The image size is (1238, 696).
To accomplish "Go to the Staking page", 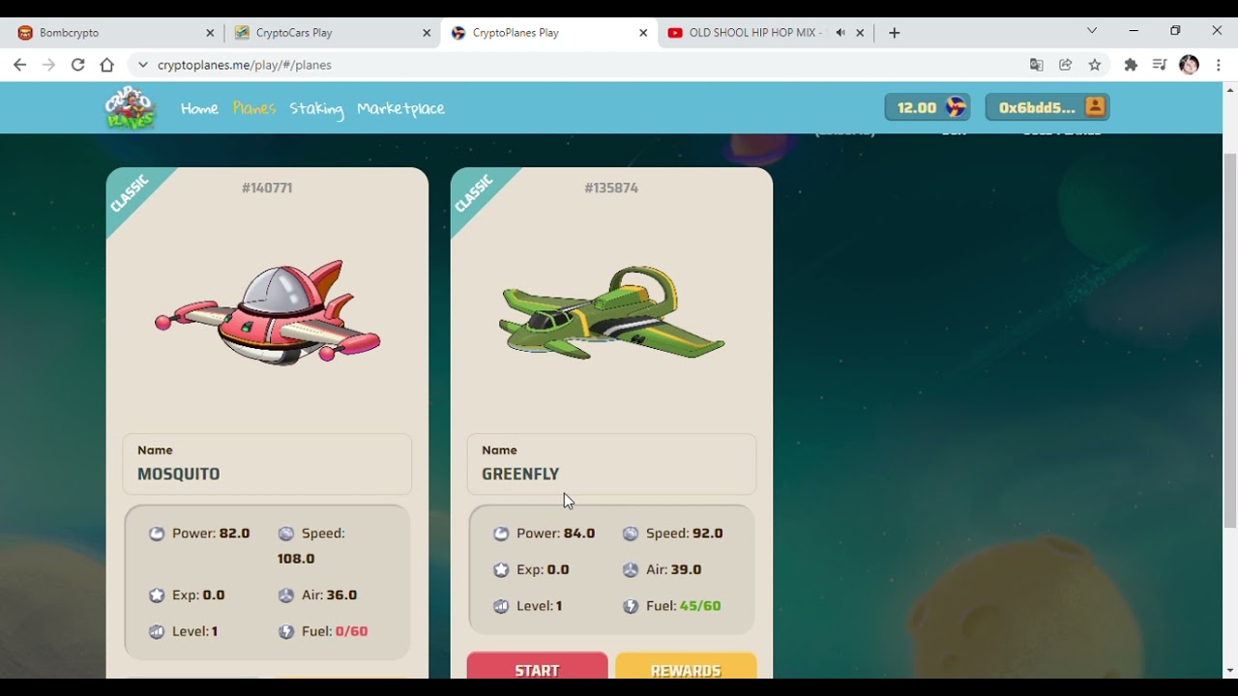I will 316,109.
